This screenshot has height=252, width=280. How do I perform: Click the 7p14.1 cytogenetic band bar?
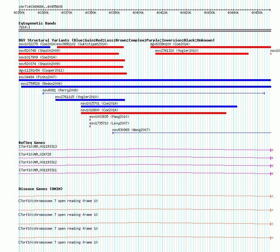145,30
